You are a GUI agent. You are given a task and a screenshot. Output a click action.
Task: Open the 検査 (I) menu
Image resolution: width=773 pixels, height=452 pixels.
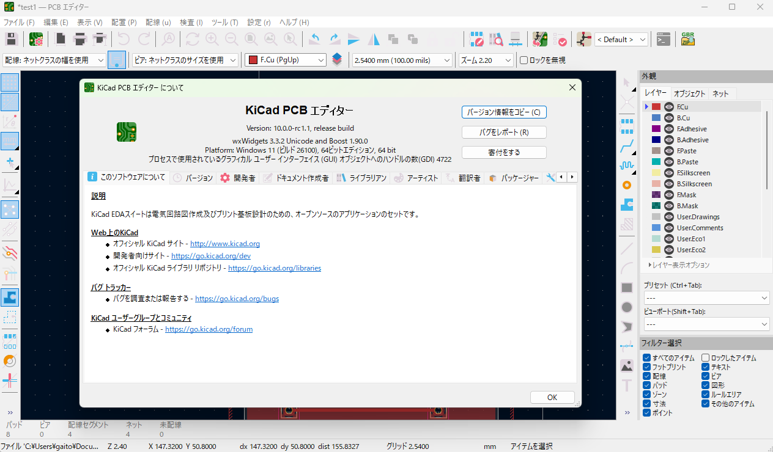(191, 22)
